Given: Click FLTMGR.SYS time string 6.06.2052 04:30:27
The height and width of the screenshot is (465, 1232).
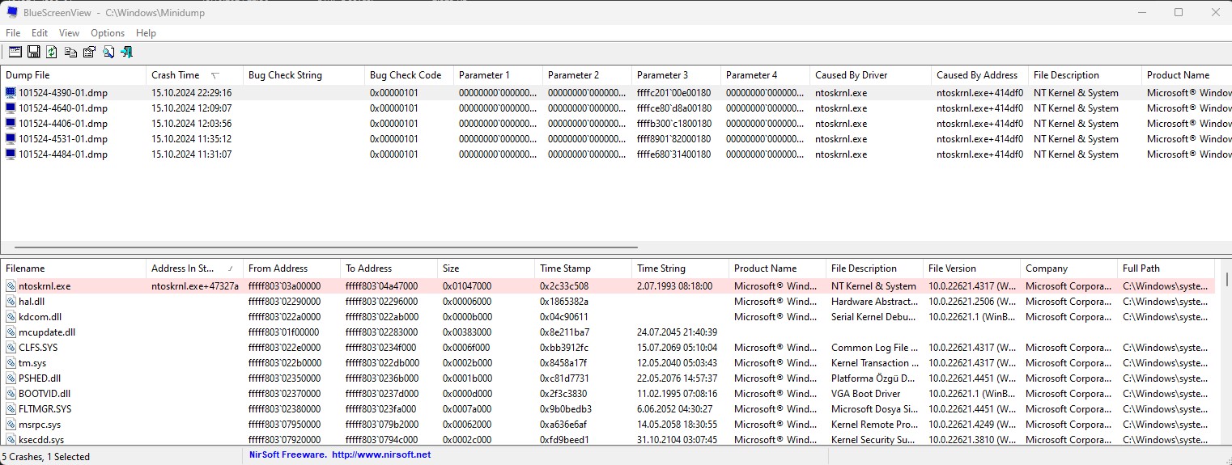Looking at the screenshot, I should [674, 409].
